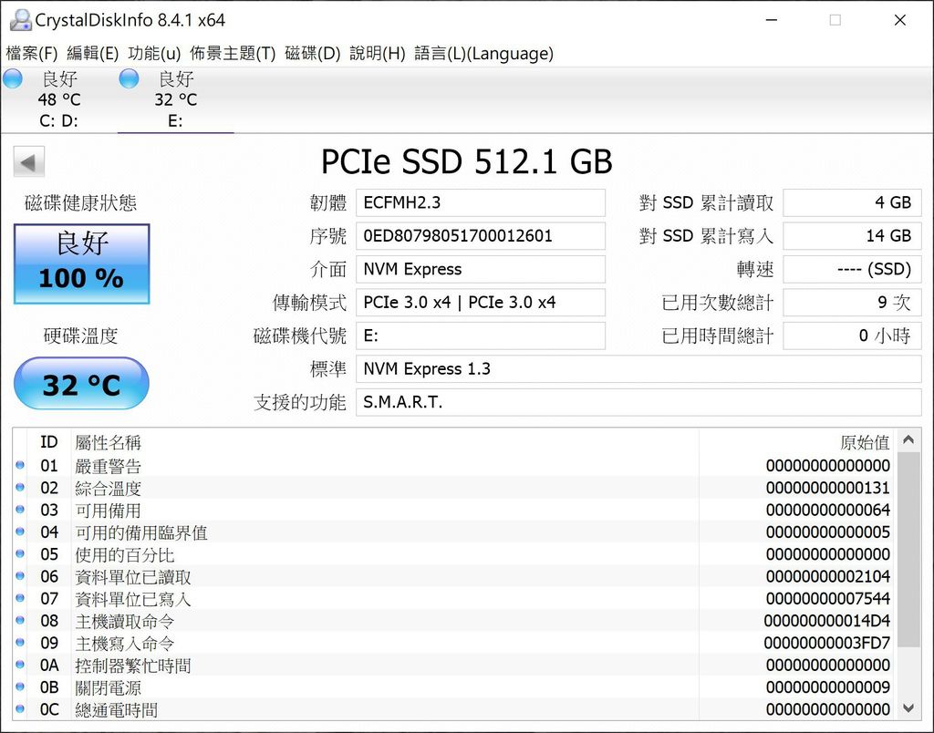Click the blue health status indicator for drive C:

tap(13, 79)
